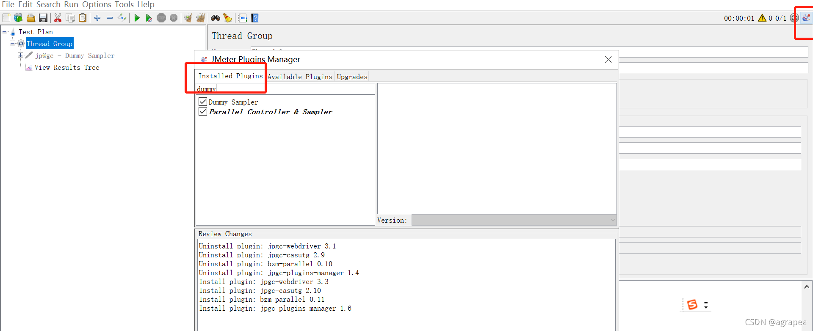Clear all results with double broom icon
The width and height of the screenshot is (813, 331).
pyautogui.click(x=201, y=18)
